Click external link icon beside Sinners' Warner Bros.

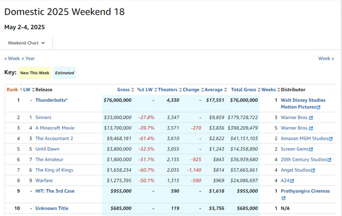(x=311, y=118)
